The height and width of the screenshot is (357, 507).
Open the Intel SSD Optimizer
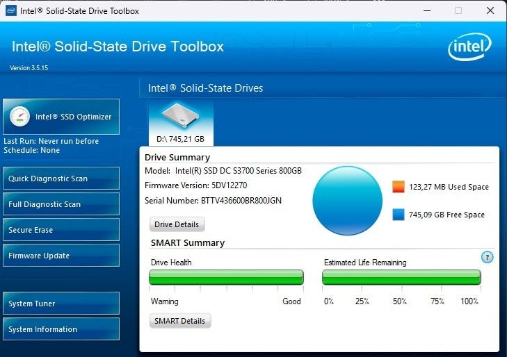[x=61, y=117]
